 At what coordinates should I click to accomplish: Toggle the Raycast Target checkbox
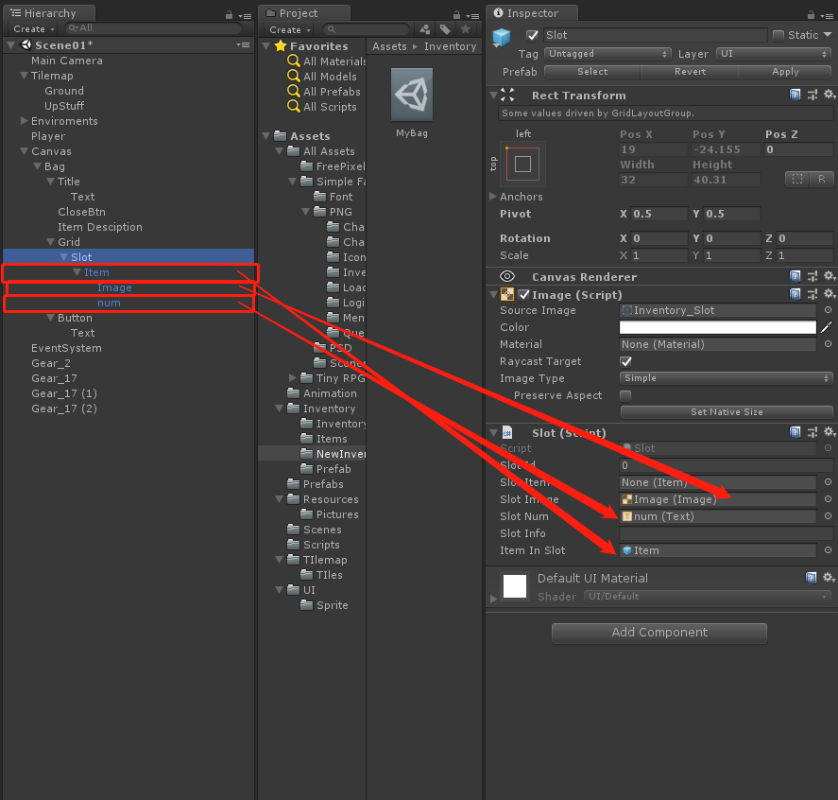tap(625, 361)
